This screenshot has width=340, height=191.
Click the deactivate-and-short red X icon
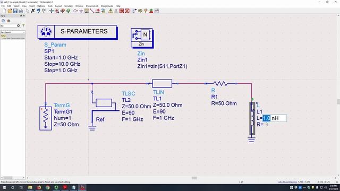pyautogui.click(x=127, y=11)
